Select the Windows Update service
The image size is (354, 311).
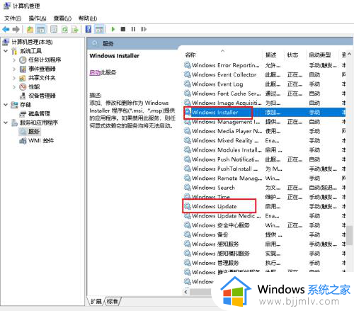coord(265,206)
